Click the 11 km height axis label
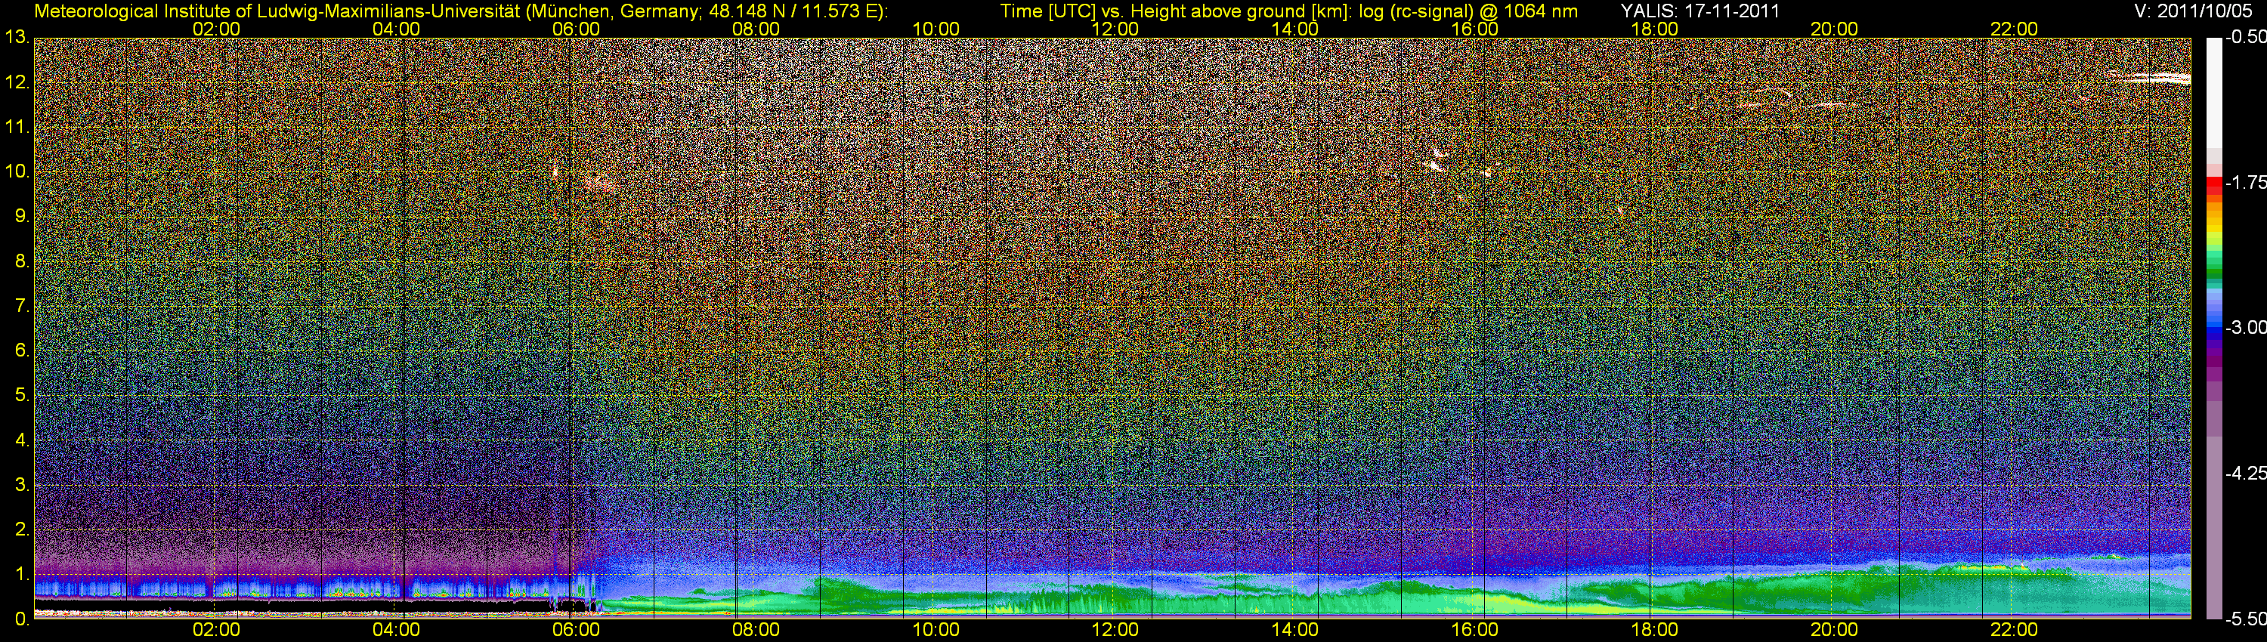The width and height of the screenshot is (2267, 642). [17, 128]
